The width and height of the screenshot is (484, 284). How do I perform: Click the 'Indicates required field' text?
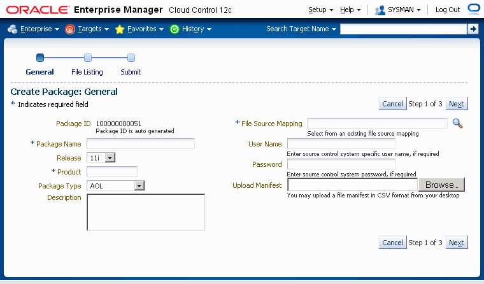(53, 104)
